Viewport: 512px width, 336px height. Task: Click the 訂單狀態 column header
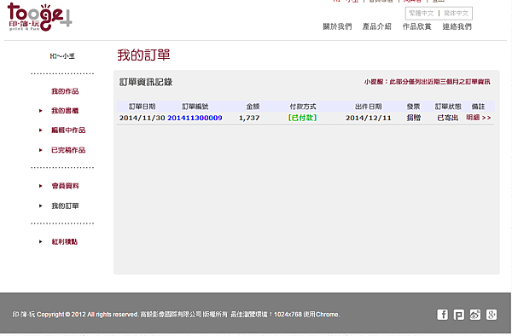pos(448,107)
